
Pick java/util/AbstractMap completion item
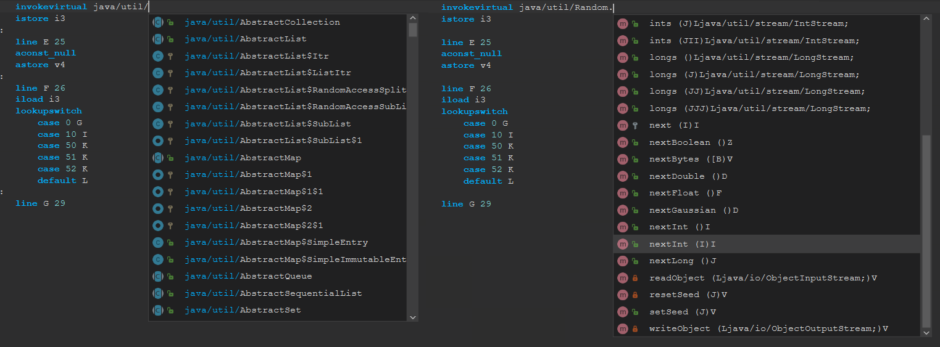pos(278,158)
